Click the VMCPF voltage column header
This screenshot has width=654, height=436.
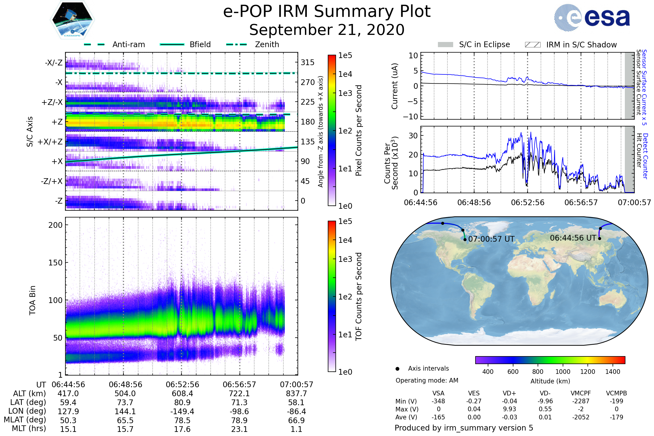pos(581,393)
